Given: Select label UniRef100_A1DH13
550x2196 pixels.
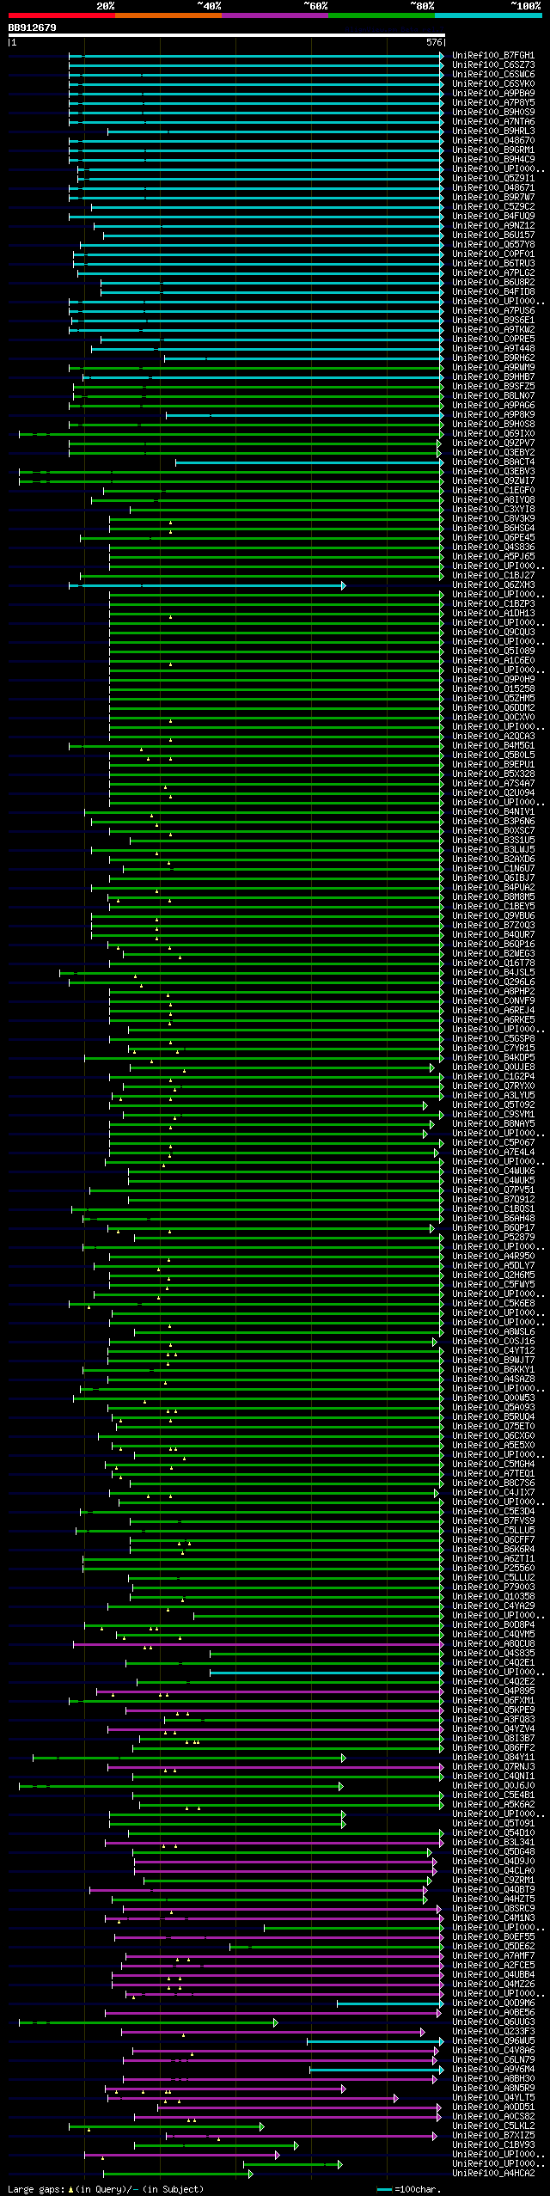Looking at the screenshot, I should click(493, 614).
